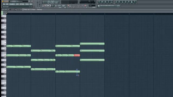Select the long A5 note in bar four
173x97 pixels.
point(92,60)
